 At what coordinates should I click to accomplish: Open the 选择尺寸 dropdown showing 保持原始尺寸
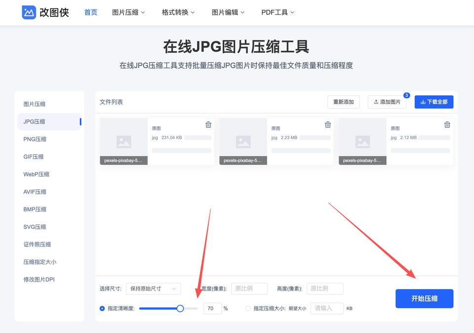coord(153,289)
